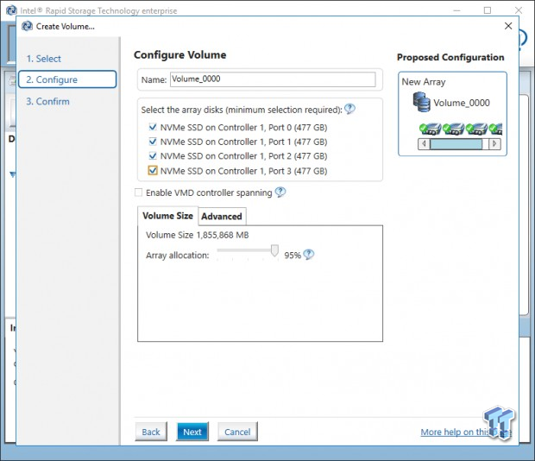Screen dimensions: 535x461
Task: Click the volume Name input field
Action: [273, 79]
